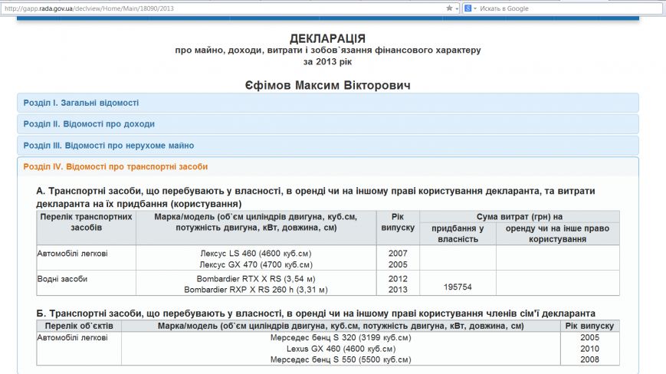Expand Розділ II. Відомості про доходи section
The height and width of the screenshot is (374, 666).
pos(328,124)
